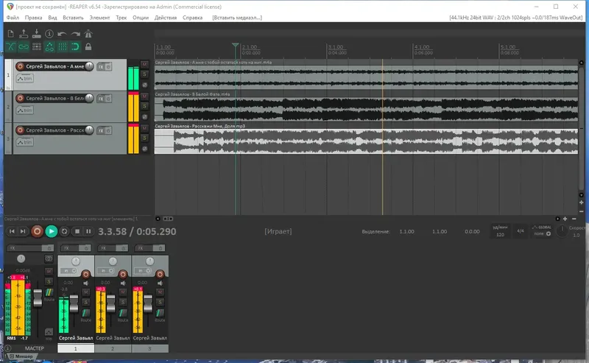Invert phase on track 3 panel
589x363 pixels.
[x=144, y=149]
